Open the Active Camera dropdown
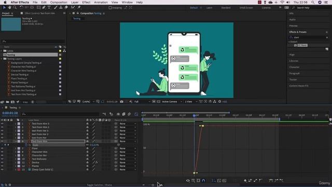Viewport: 332px width, 187px height. pos(172,102)
